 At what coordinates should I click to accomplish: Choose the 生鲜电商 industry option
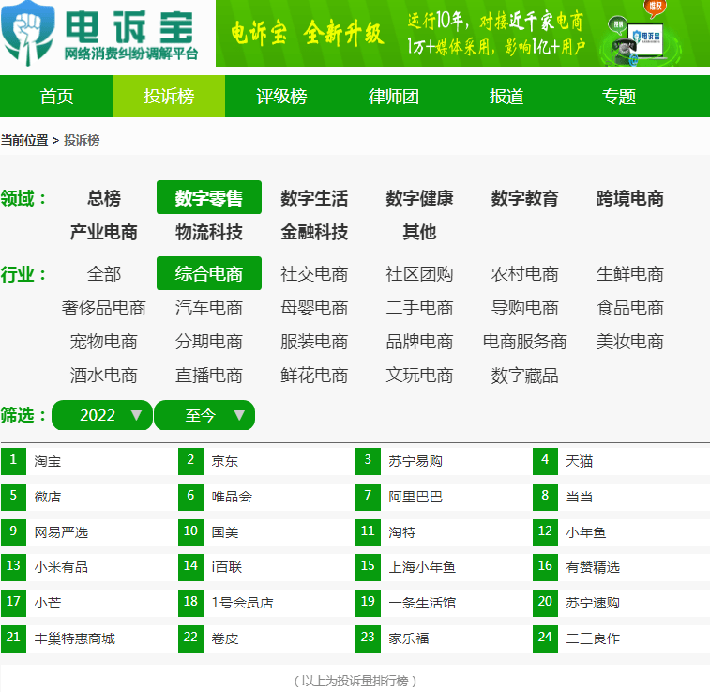pyautogui.click(x=629, y=274)
